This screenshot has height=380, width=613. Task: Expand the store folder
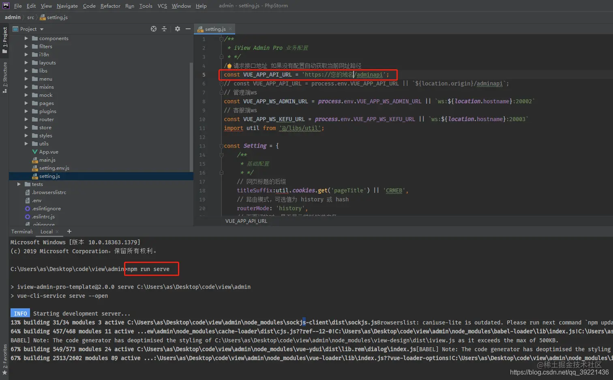[26, 128]
